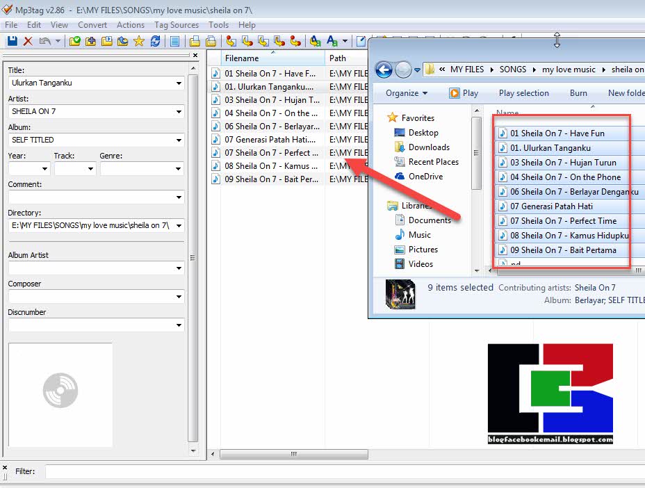The image size is (645, 488).
Task: Click the blue Refresh arrows icon
Action: 155,41
